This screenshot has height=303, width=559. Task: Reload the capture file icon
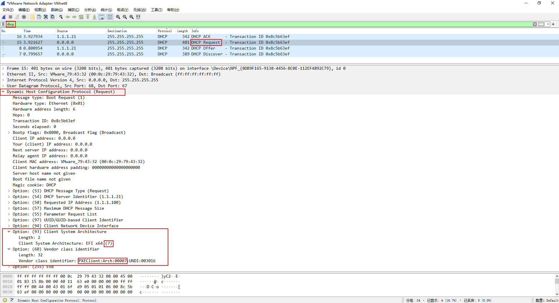52,17
